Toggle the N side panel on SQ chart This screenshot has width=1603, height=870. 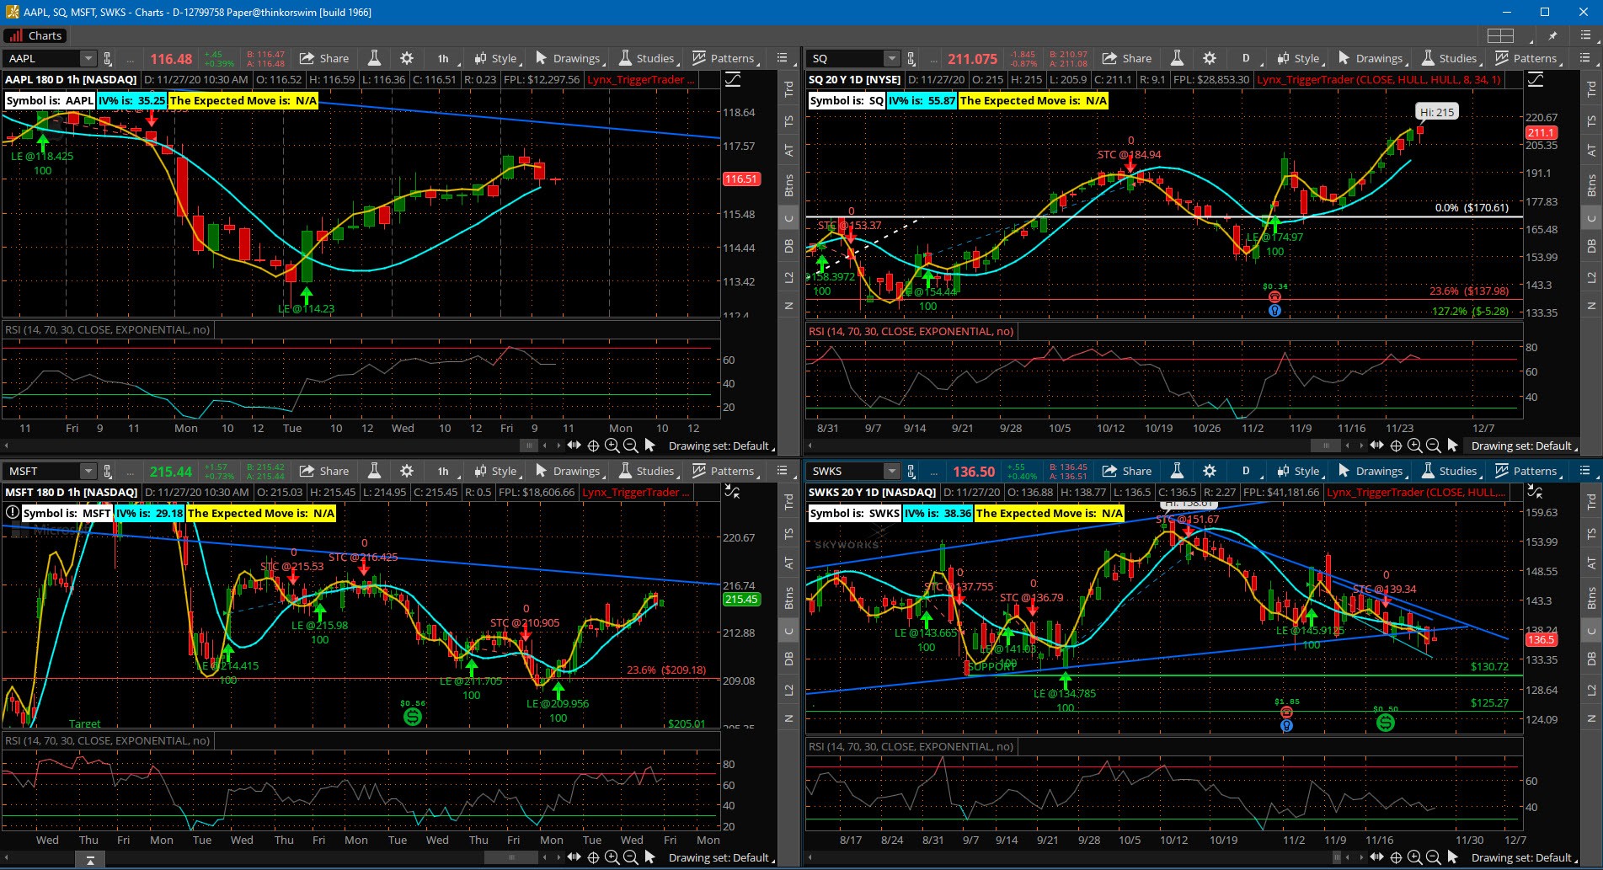tap(1592, 306)
